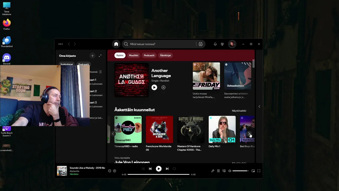Open Tämä tietokone desktop icon

(7, 9)
